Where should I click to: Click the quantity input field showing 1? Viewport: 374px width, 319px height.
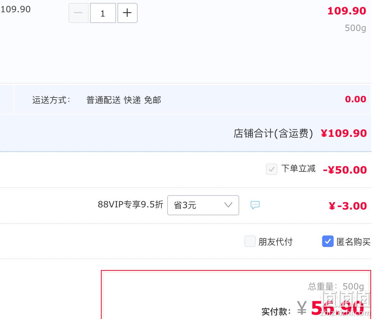(103, 13)
